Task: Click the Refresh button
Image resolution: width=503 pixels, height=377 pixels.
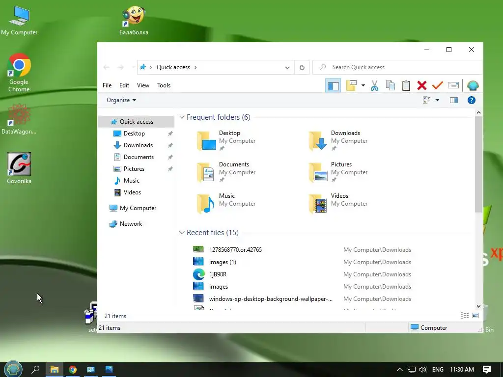Action: click(x=302, y=67)
